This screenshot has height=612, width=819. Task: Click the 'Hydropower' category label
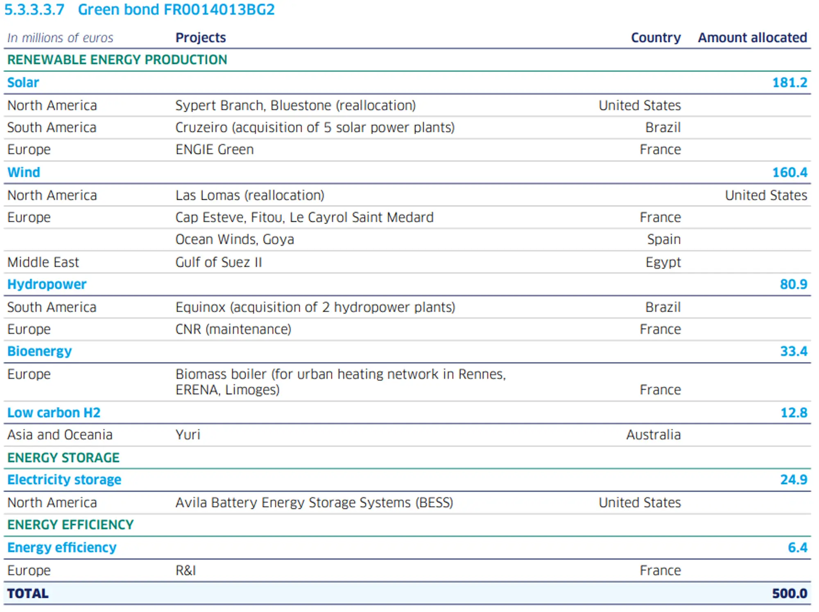point(47,284)
